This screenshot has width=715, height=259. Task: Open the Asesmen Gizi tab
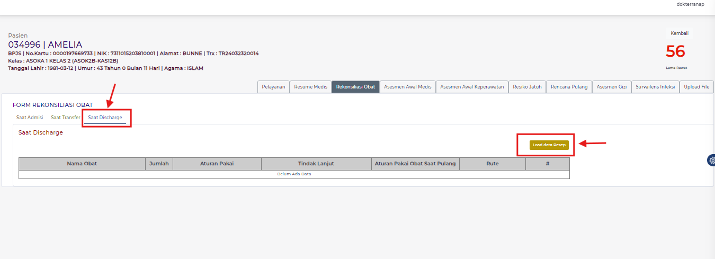pos(611,87)
